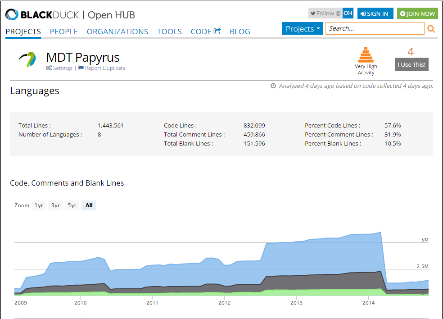Click the Report Duplicate link

tap(102, 68)
